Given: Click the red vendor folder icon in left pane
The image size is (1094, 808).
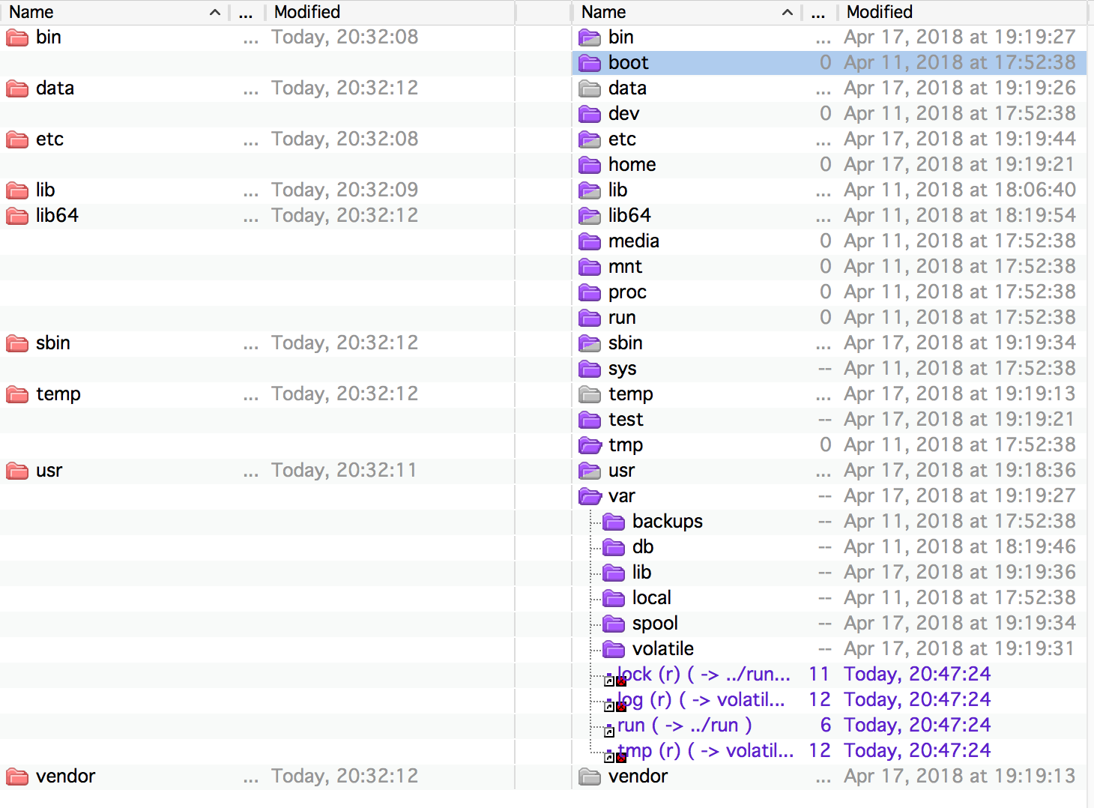Looking at the screenshot, I should point(17,777).
